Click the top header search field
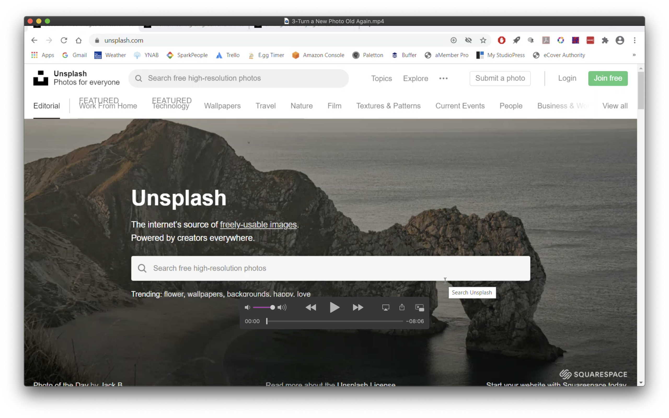The image size is (669, 418). 238,78
